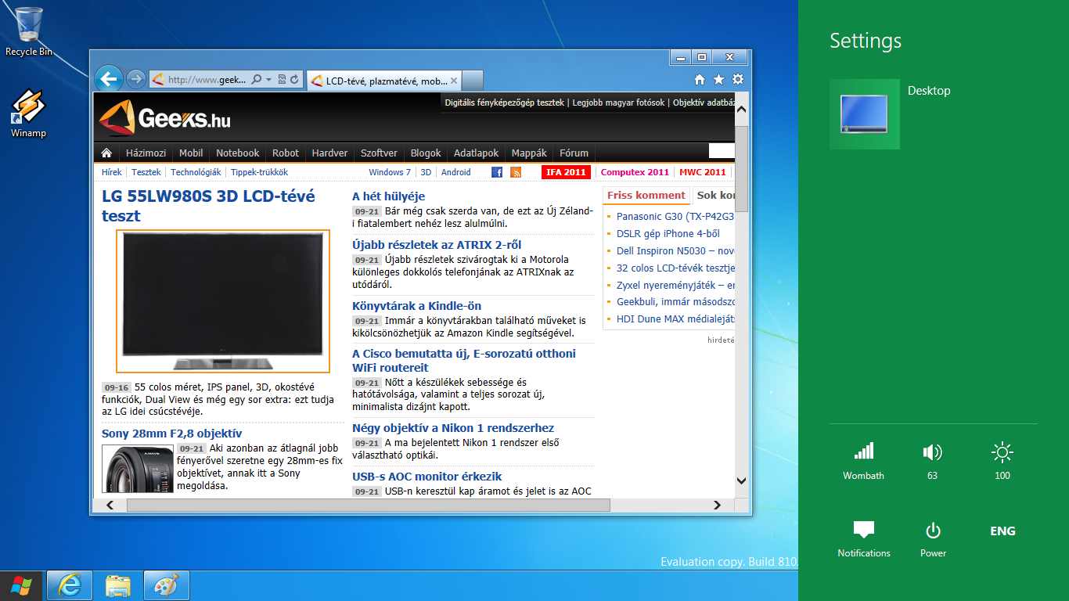The image size is (1069, 601).
Task: Switch the ENG keyboard input language
Action: click(x=1002, y=531)
